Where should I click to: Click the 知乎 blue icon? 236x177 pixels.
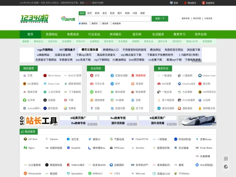112,84
